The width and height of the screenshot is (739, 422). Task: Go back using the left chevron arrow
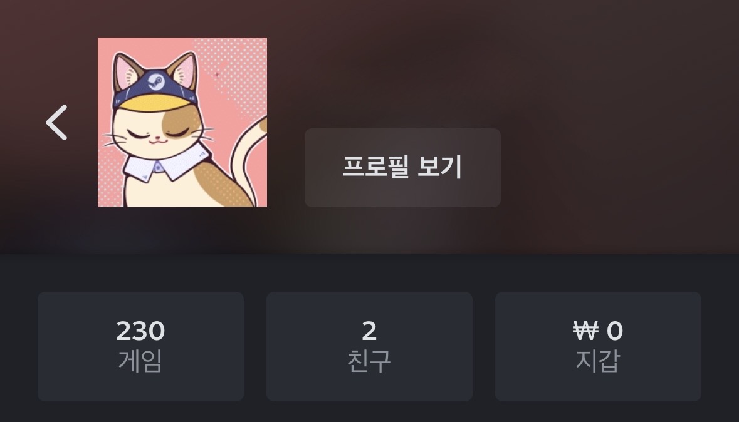[x=56, y=123]
